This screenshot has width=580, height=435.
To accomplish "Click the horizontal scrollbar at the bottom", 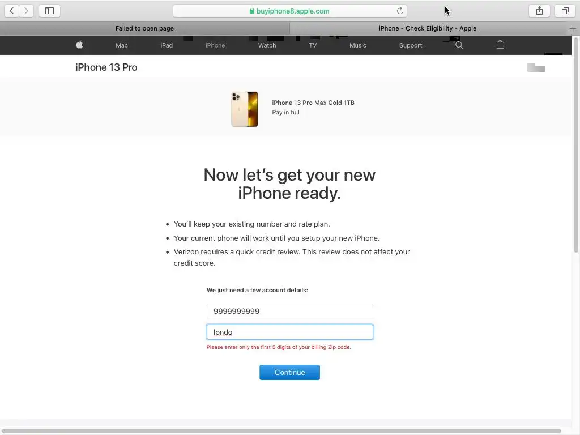I will [281, 431].
